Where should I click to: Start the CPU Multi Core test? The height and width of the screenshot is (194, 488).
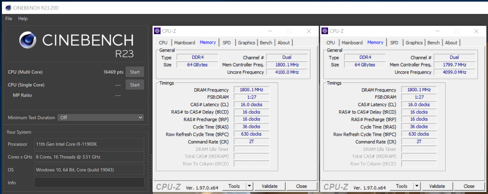135,72
